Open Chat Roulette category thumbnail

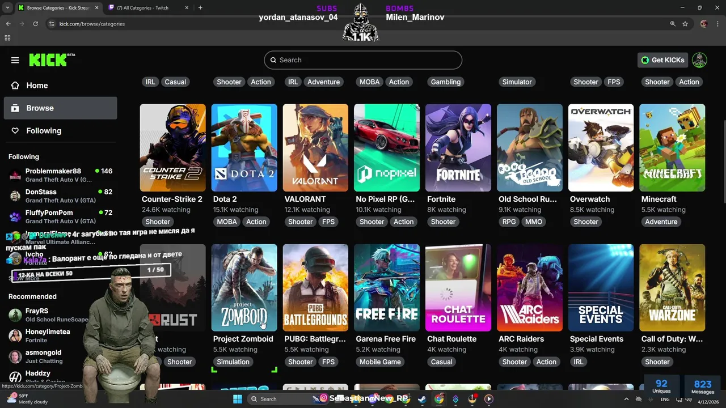click(458, 287)
